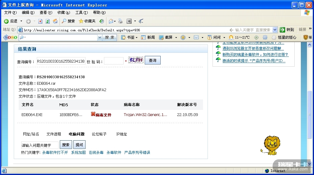This screenshot has width=314, height=175.
Task: Open link about registering newly purchased Rising software
Action: (x=255, y=55)
